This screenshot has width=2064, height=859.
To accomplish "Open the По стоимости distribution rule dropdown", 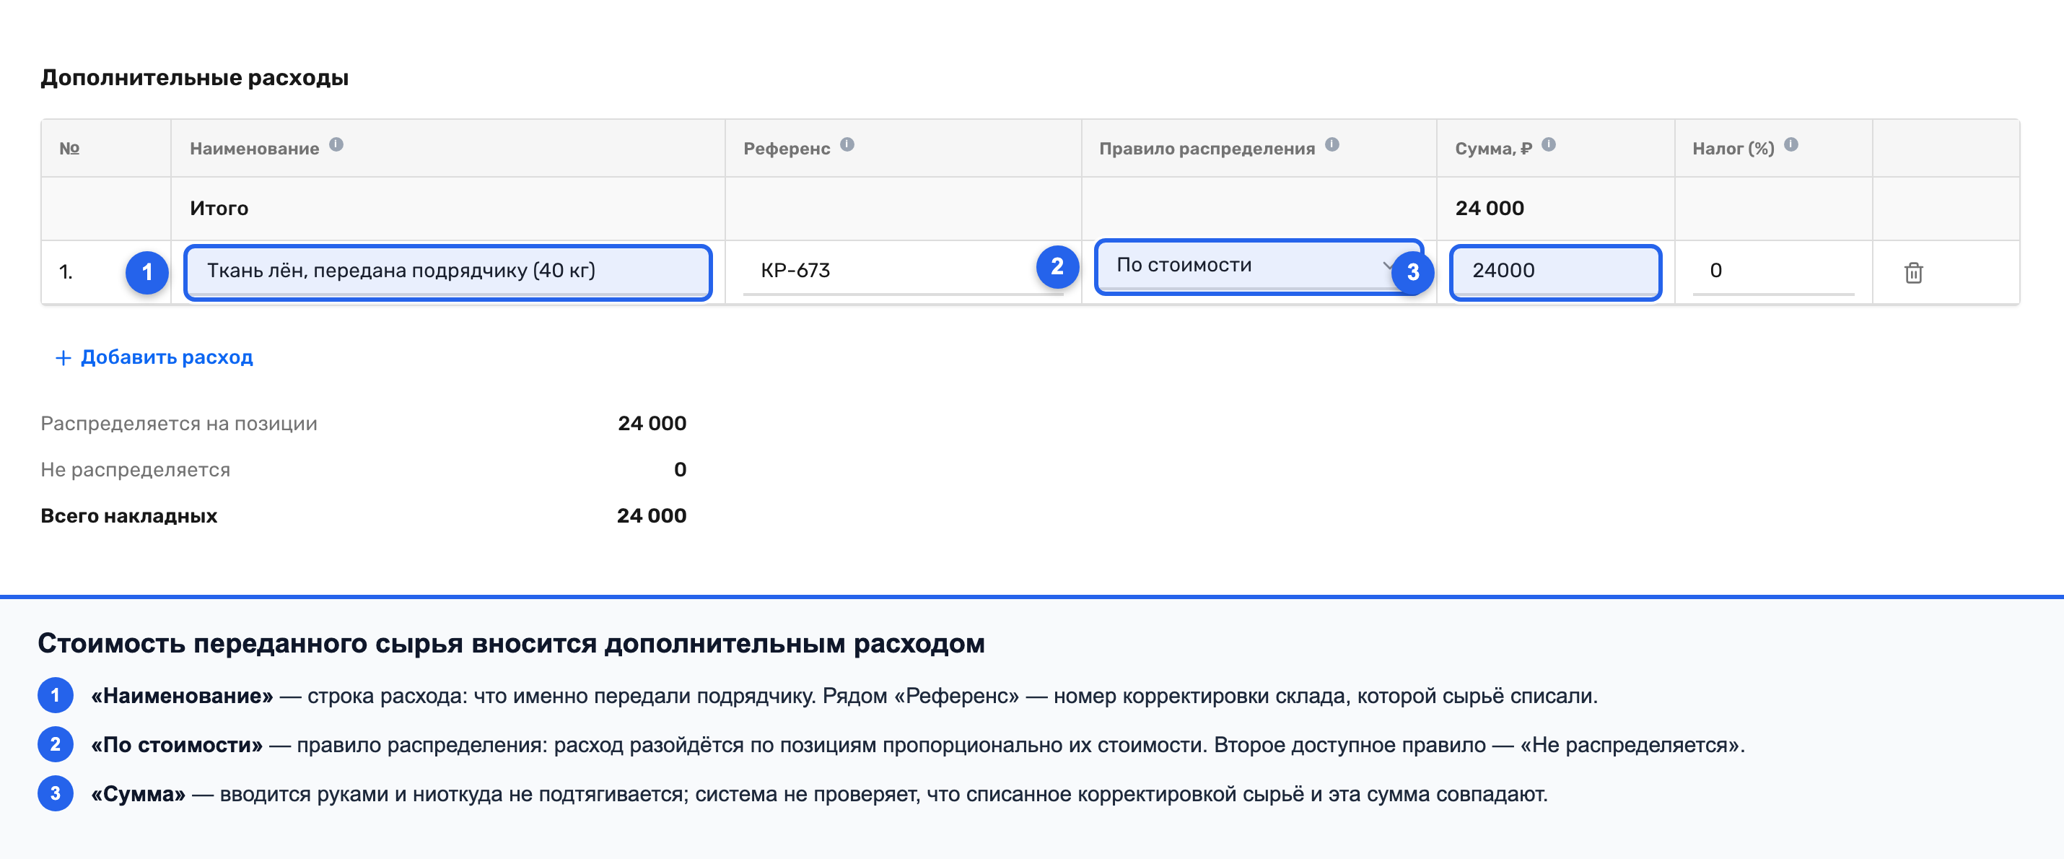I will pyautogui.click(x=1258, y=266).
